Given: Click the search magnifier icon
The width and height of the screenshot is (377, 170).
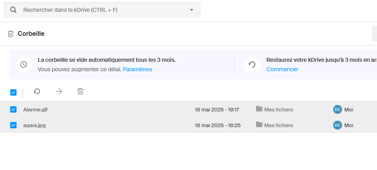Looking at the screenshot, I should pos(13,10).
